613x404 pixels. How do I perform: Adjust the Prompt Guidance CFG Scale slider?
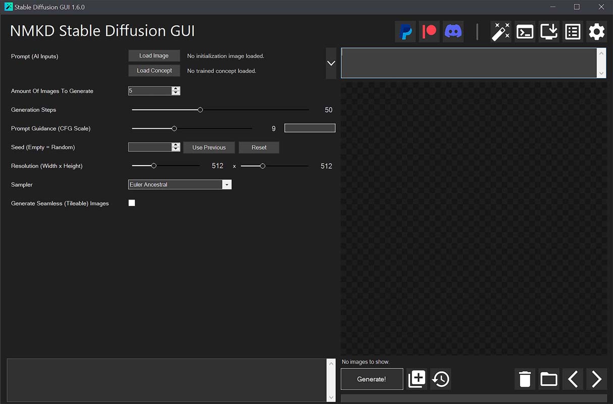click(x=174, y=128)
